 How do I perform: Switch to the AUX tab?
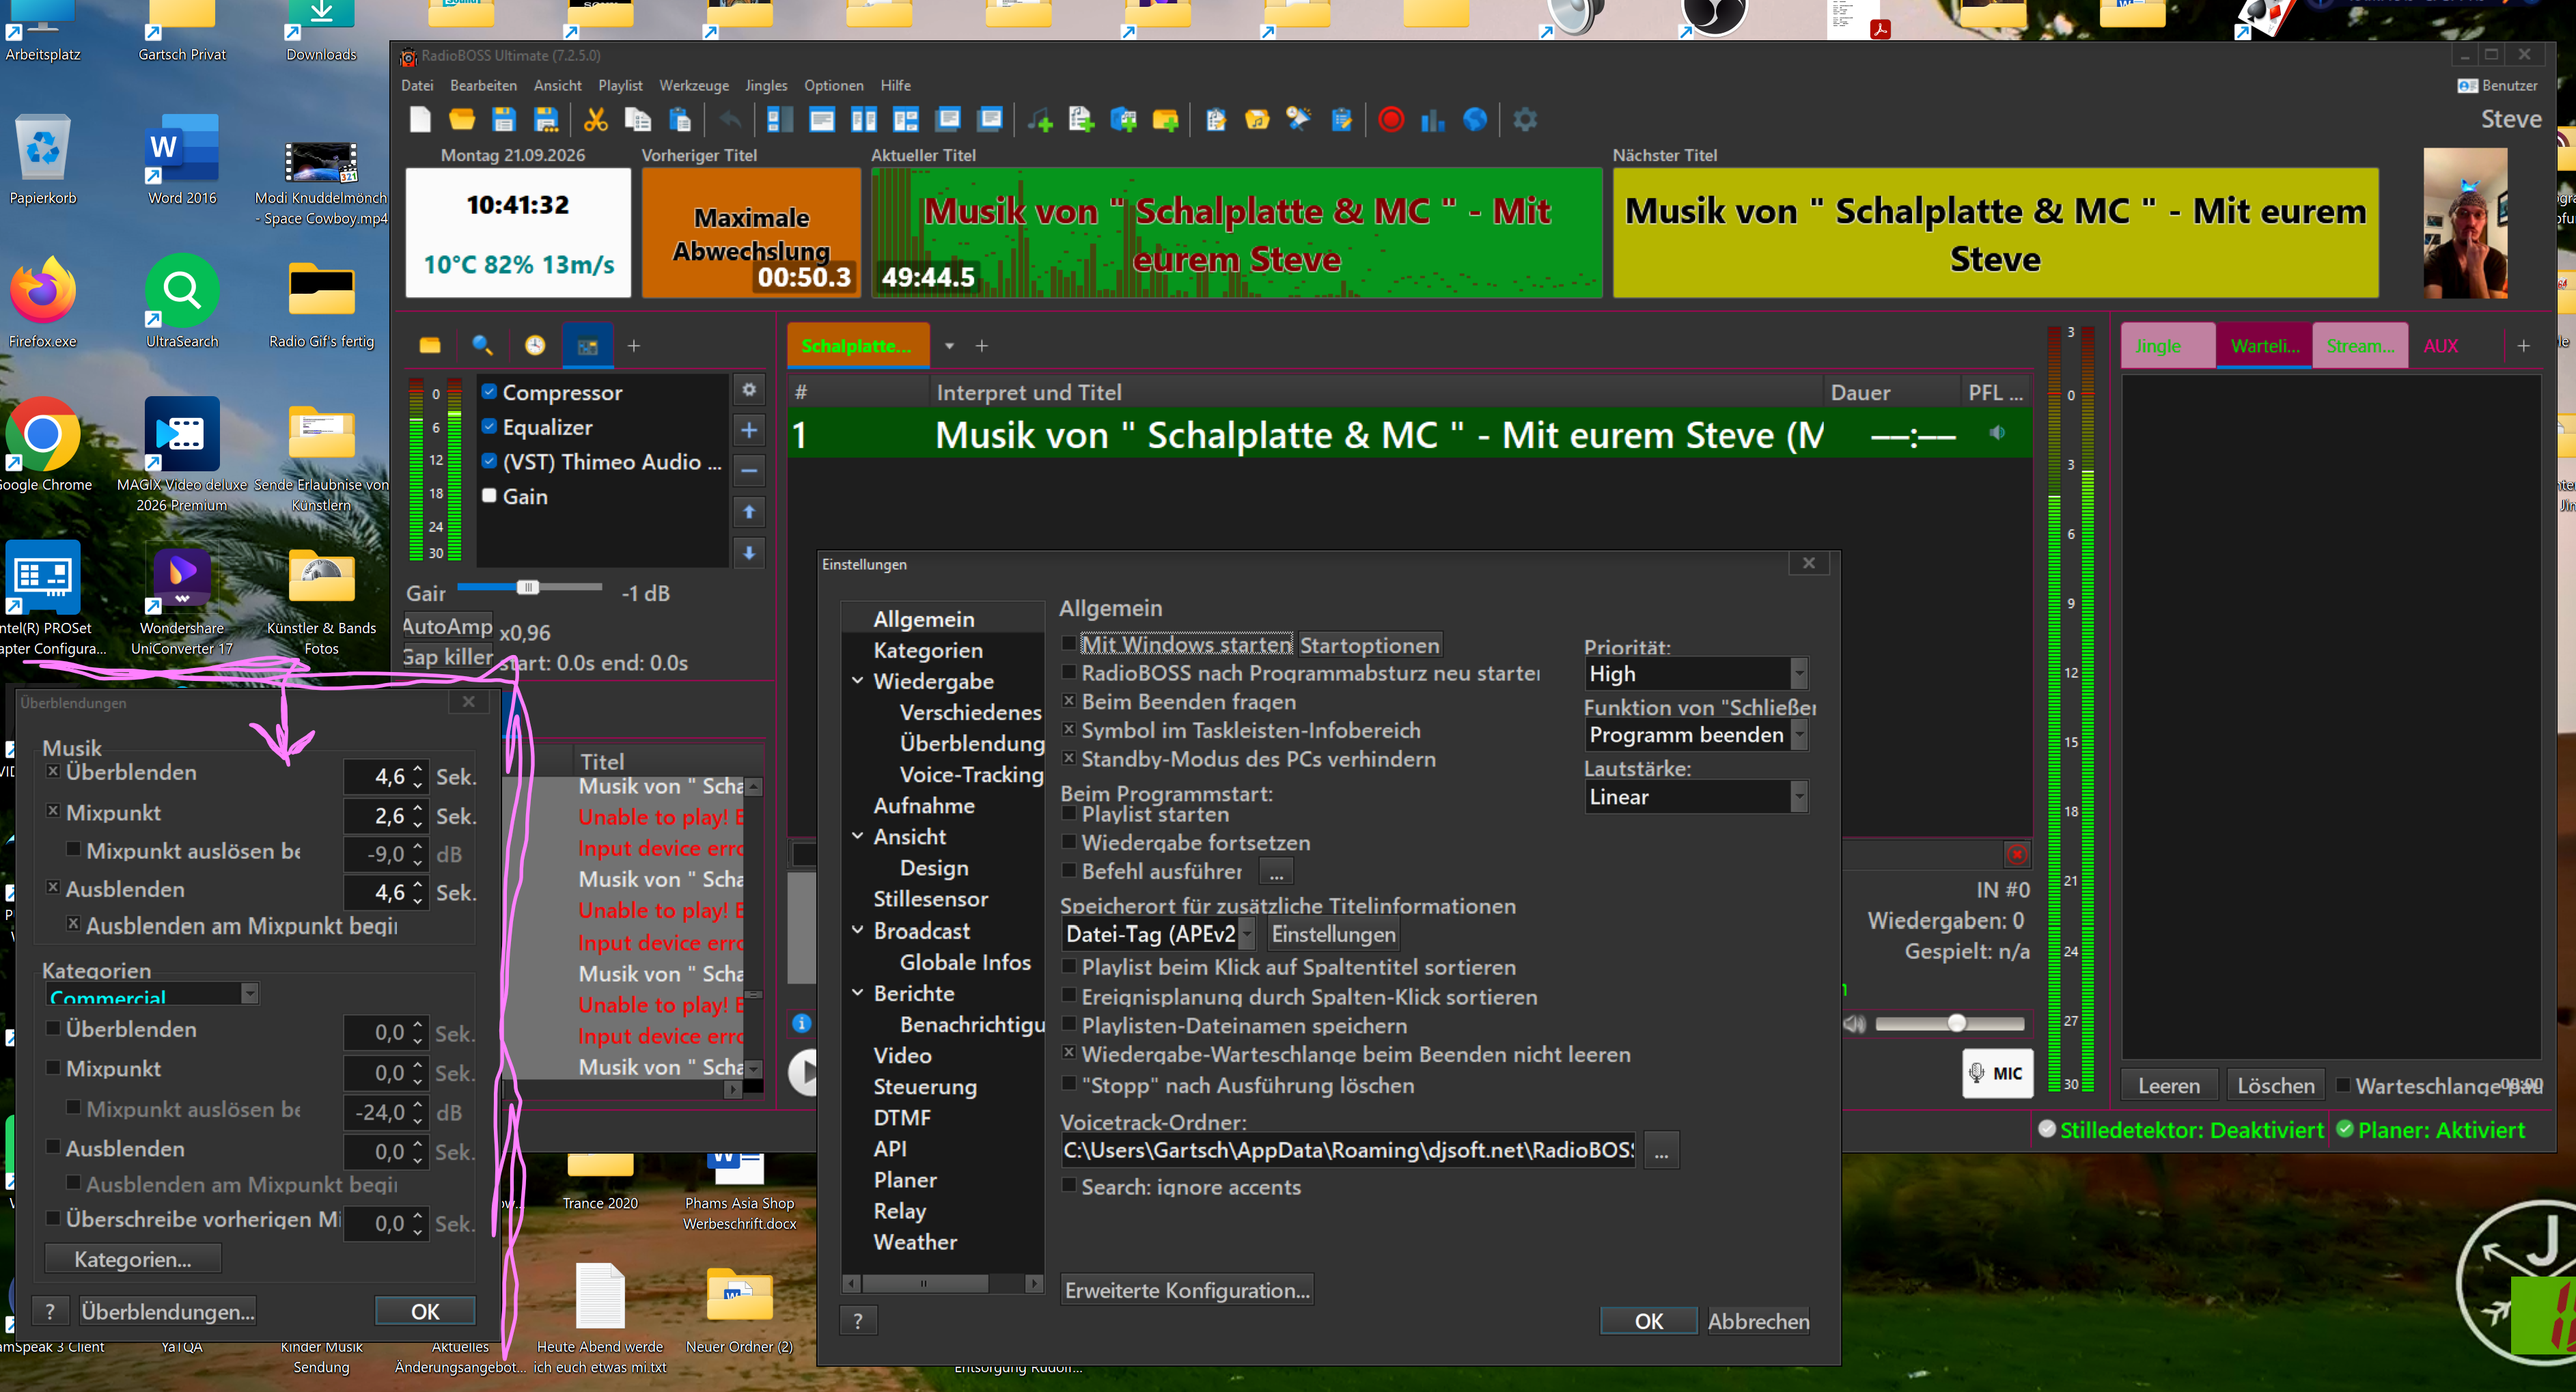(2440, 346)
